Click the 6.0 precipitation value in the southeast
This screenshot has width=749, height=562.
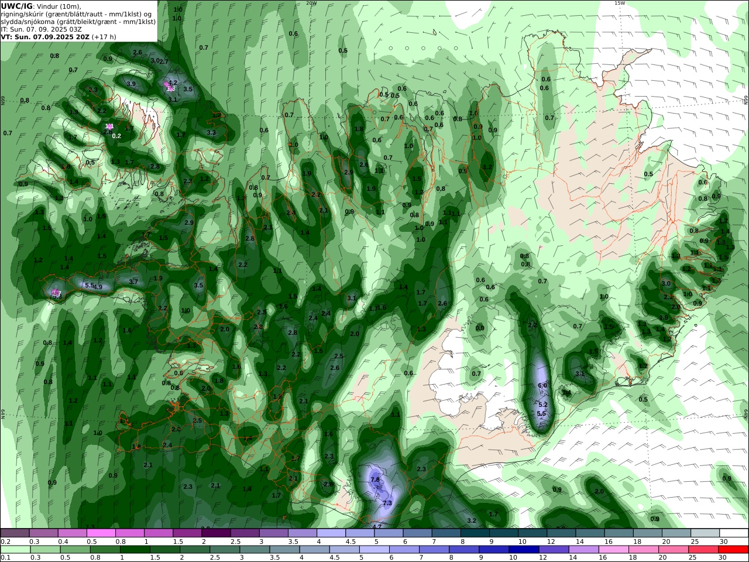tap(542, 385)
